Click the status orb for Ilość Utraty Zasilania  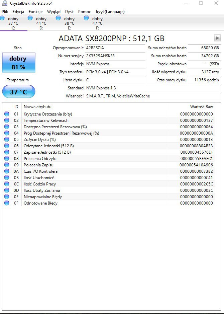click(x=7, y=190)
